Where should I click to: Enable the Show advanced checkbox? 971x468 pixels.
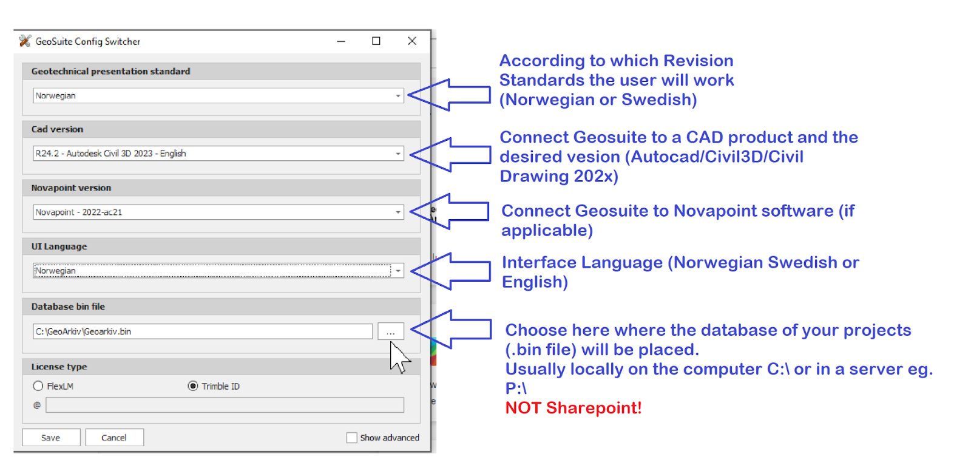pos(351,438)
